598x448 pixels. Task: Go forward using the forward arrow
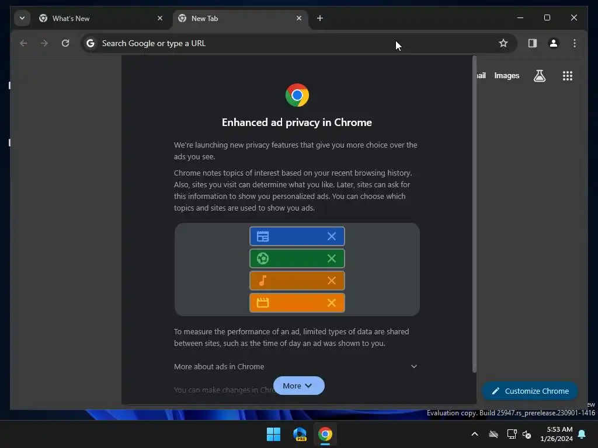44,43
